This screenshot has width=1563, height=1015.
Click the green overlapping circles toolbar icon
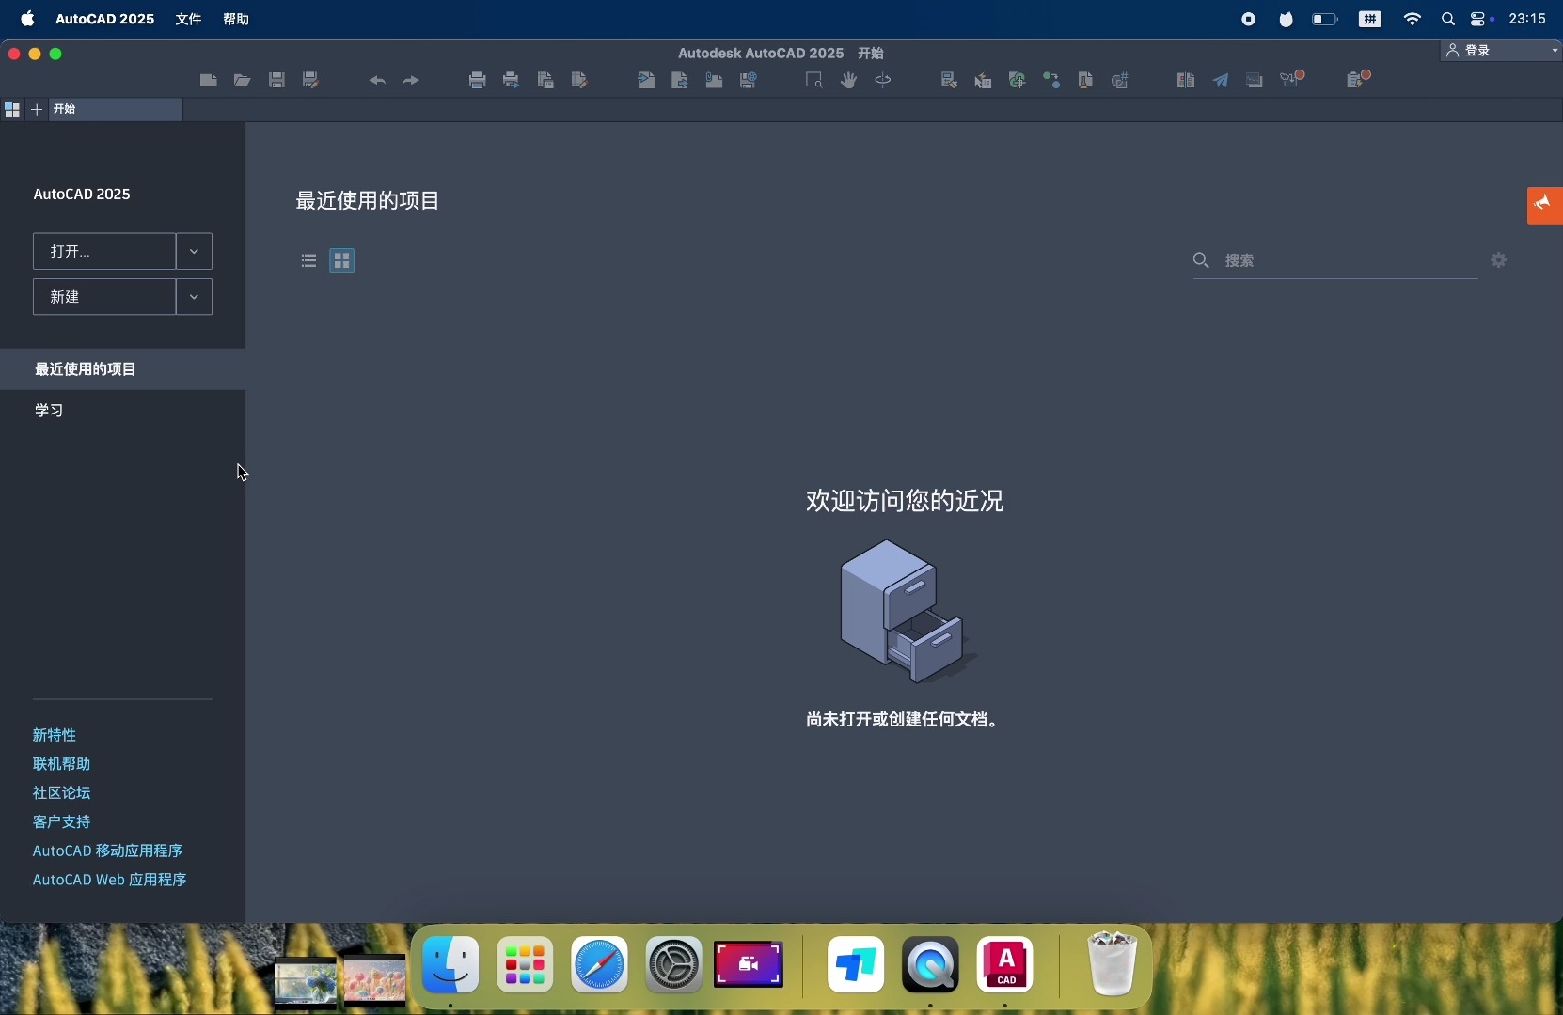pos(1018,81)
